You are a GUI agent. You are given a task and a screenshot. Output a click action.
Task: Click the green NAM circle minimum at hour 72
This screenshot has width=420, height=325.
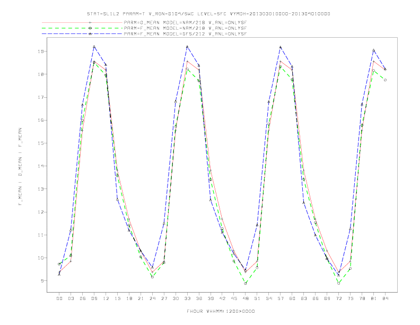pyautogui.click(x=338, y=283)
